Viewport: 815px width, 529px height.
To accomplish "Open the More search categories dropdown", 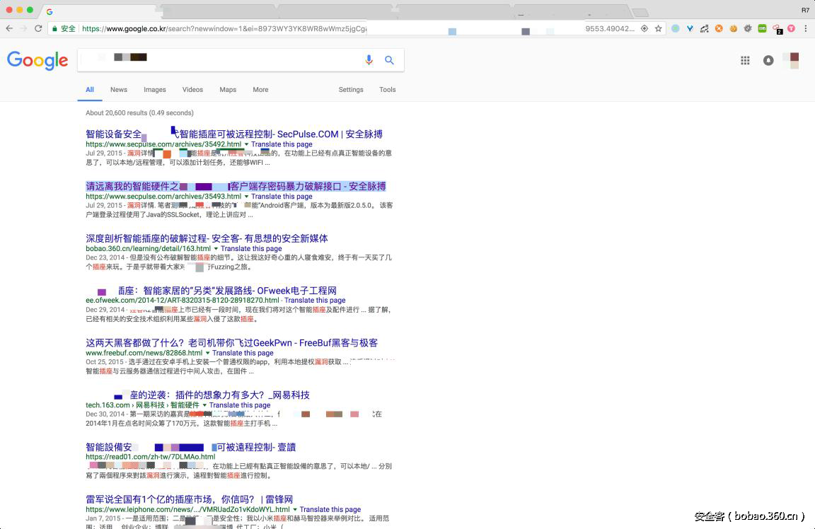I will [x=260, y=89].
